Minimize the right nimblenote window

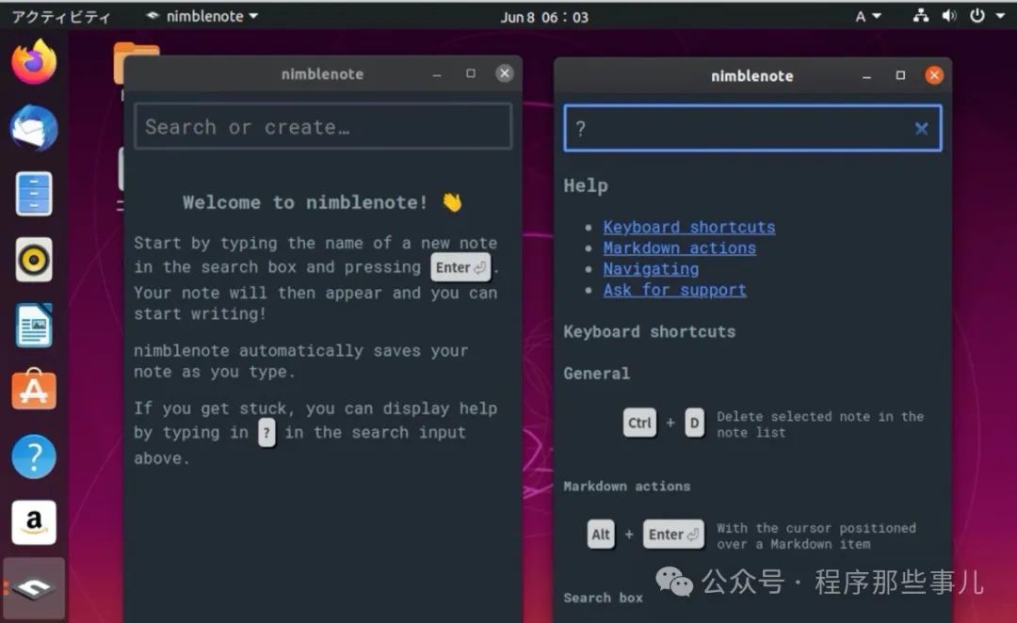tap(866, 76)
